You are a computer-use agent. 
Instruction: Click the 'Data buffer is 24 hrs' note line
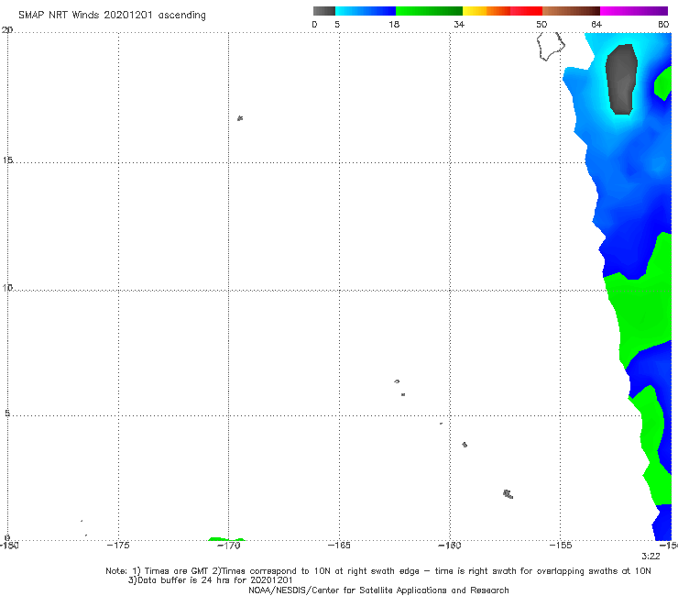(210, 580)
